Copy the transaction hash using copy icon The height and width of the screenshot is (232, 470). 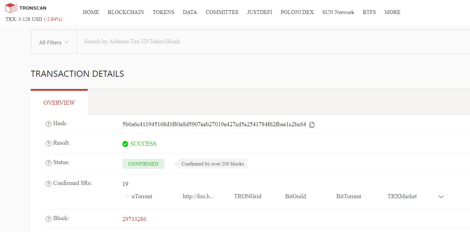pyautogui.click(x=312, y=125)
